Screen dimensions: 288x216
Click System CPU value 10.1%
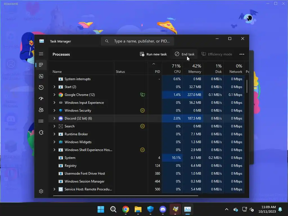176,158
